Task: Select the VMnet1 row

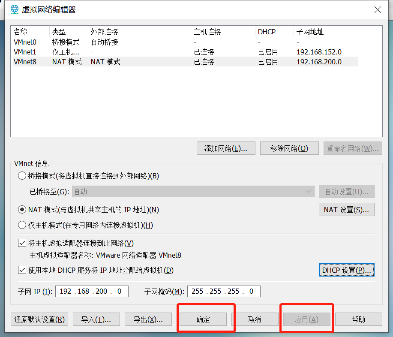Action: pyautogui.click(x=186, y=52)
